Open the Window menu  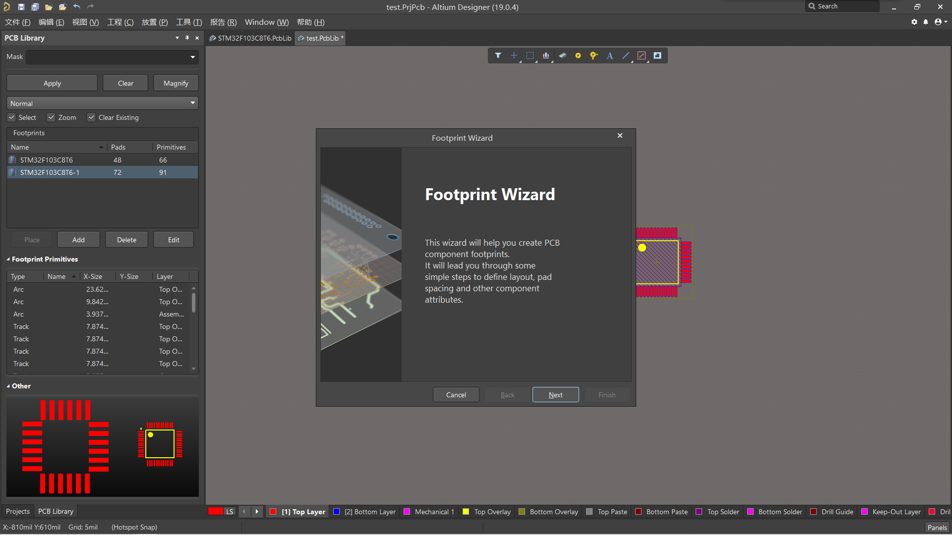point(266,22)
